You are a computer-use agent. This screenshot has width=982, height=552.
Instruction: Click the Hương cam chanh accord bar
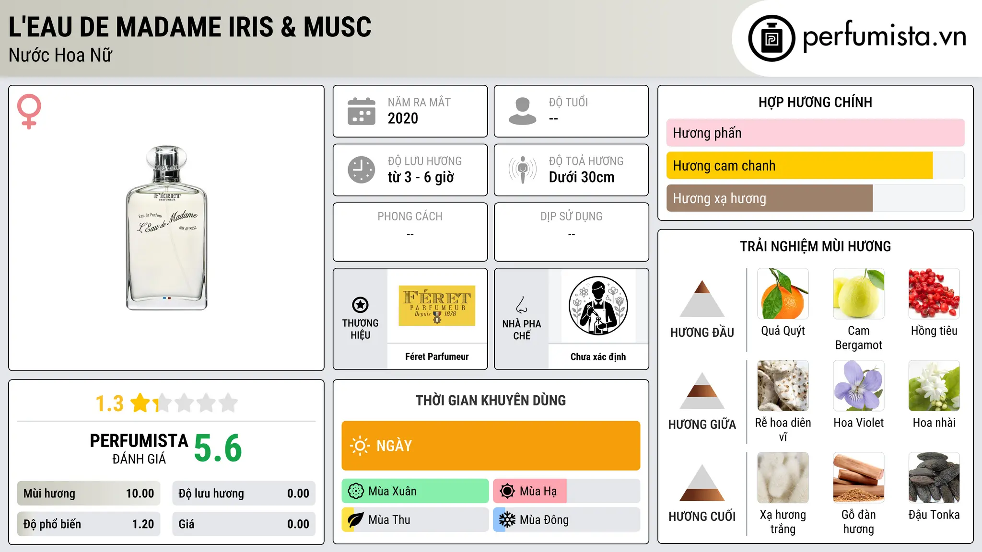point(816,166)
